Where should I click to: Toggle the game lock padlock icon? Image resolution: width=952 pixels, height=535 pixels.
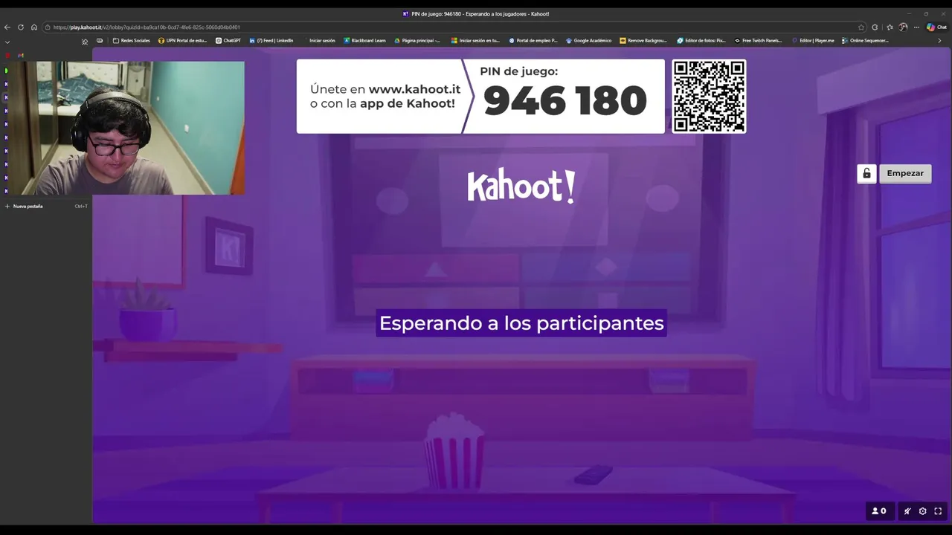866,173
